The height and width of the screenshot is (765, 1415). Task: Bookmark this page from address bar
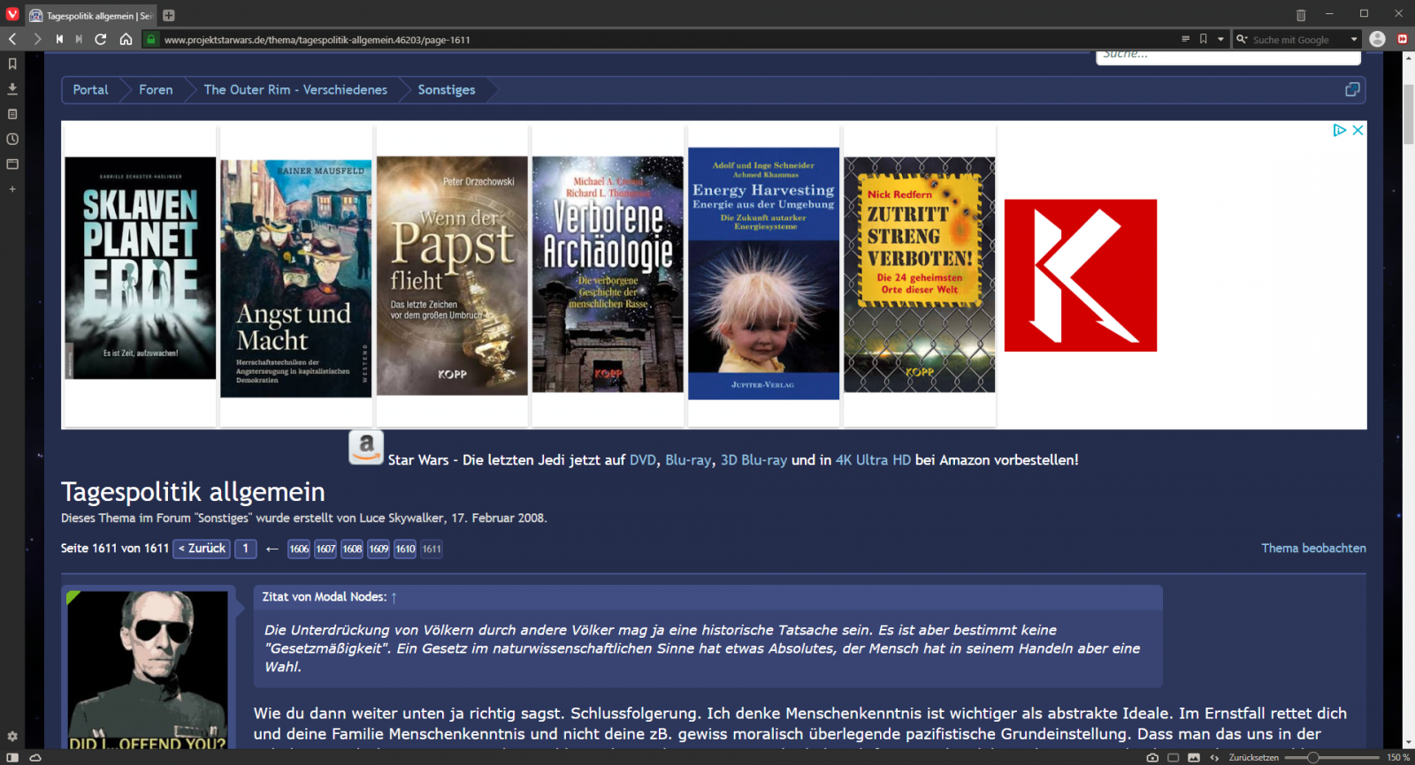coord(1203,39)
